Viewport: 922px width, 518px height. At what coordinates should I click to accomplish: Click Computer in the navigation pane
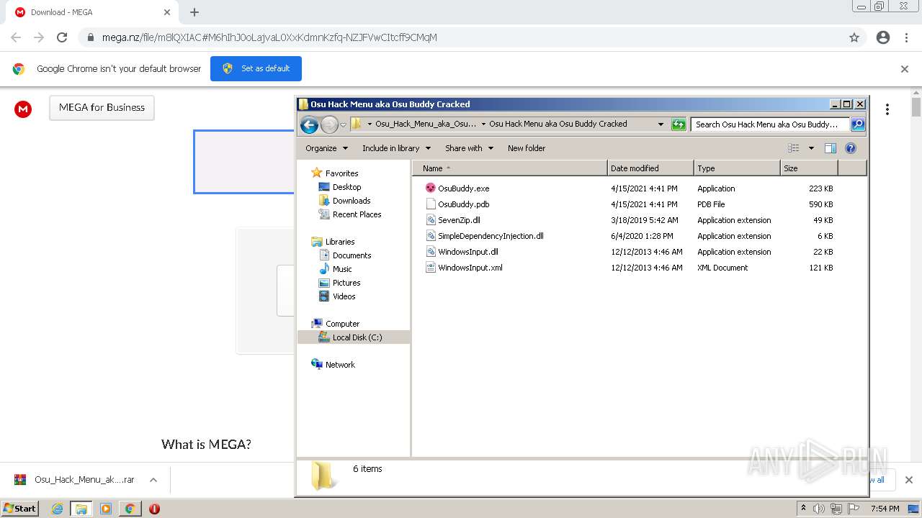pyautogui.click(x=342, y=324)
